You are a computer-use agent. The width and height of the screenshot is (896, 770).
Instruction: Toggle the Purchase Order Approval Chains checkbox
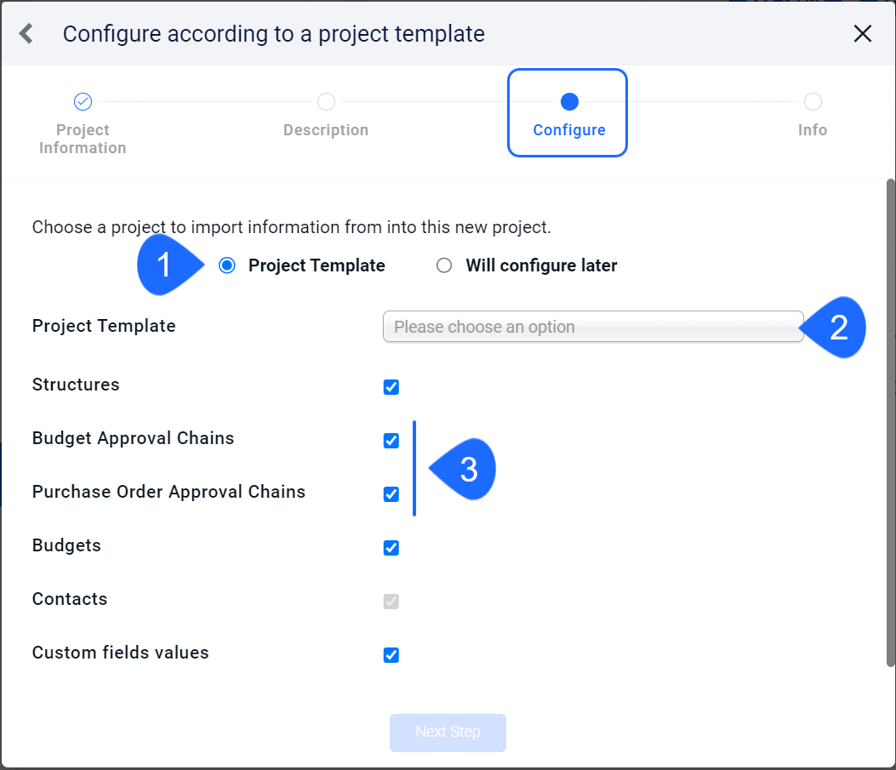391,494
